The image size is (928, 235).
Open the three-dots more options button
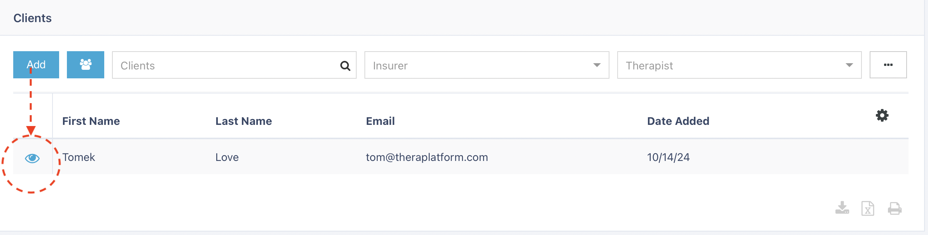click(x=888, y=65)
